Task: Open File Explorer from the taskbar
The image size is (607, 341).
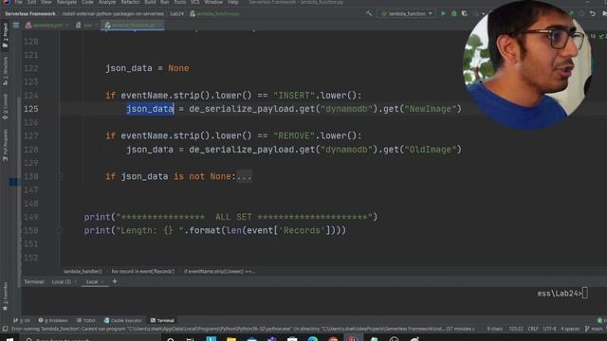Action: point(231,339)
